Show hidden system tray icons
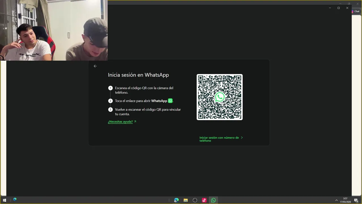The height and width of the screenshot is (204, 362). coord(337,200)
